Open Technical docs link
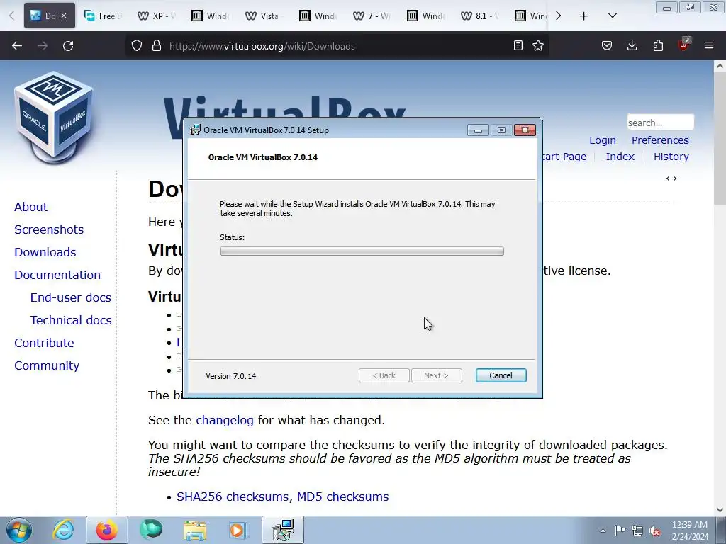The image size is (726, 544). tap(71, 320)
